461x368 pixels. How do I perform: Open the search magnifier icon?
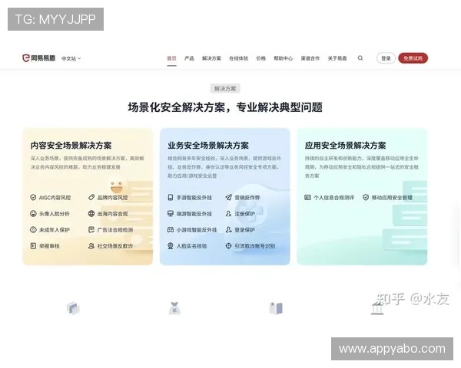coord(360,58)
